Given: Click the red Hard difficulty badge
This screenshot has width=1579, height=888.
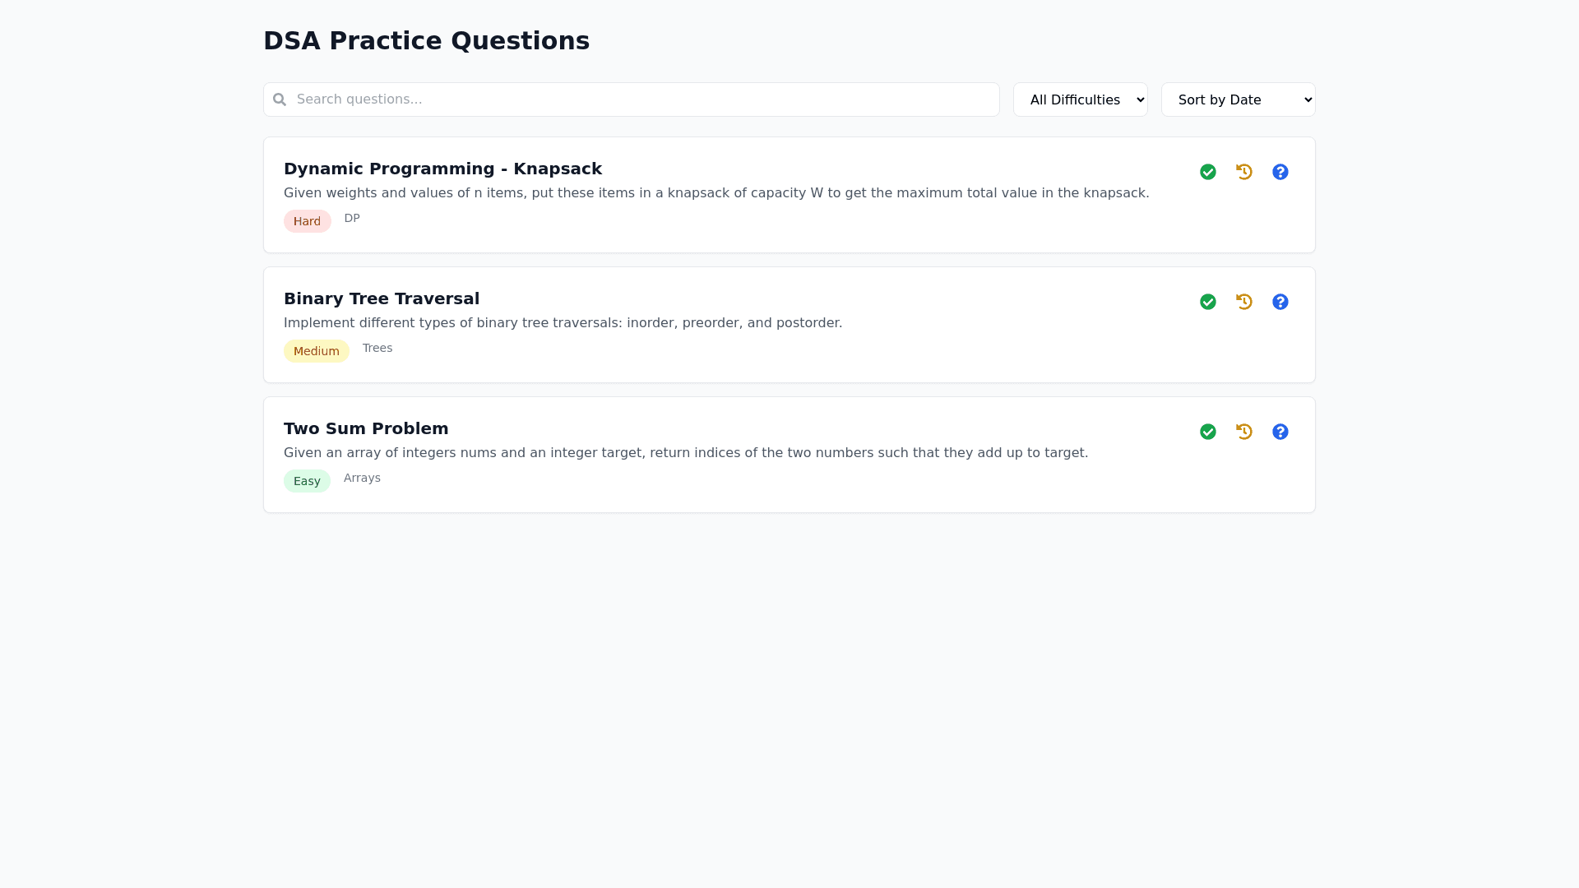Looking at the screenshot, I should pyautogui.click(x=307, y=221).
